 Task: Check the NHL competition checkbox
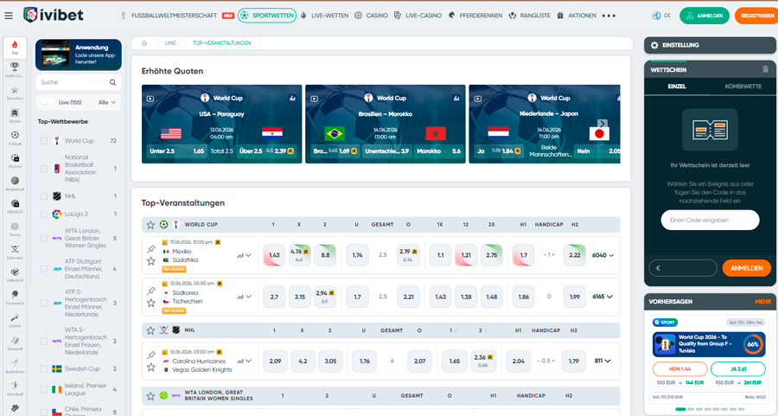click(44, 196)
